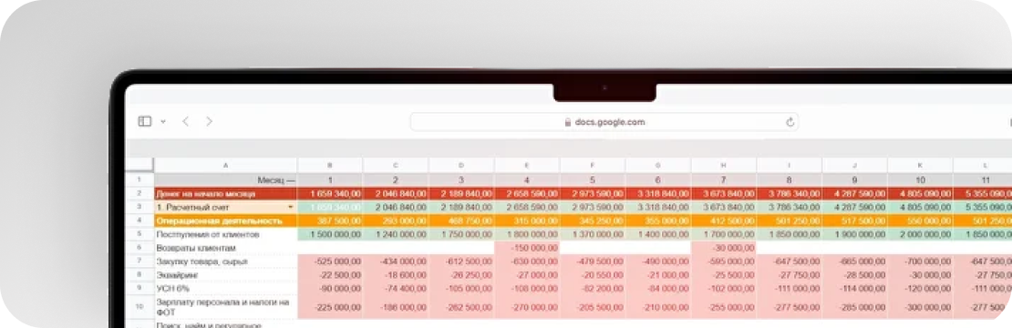This screenshot has height=328, width=1012.
Task: Click the '-595 000,00' cell
Action: tap(724, 261)
